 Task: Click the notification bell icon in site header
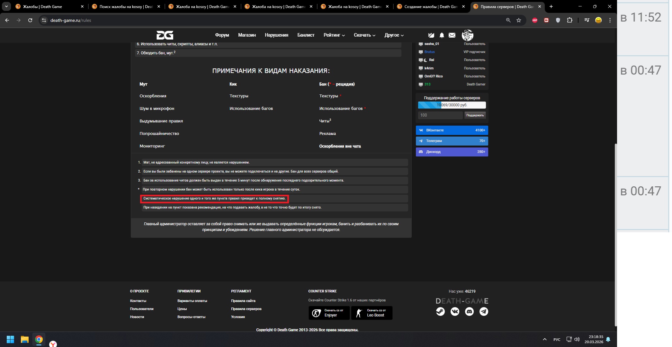point(442,35)
